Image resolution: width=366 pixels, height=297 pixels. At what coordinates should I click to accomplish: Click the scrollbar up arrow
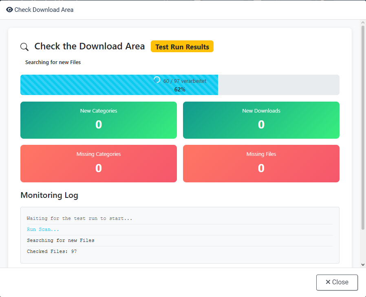pos(363,23)
